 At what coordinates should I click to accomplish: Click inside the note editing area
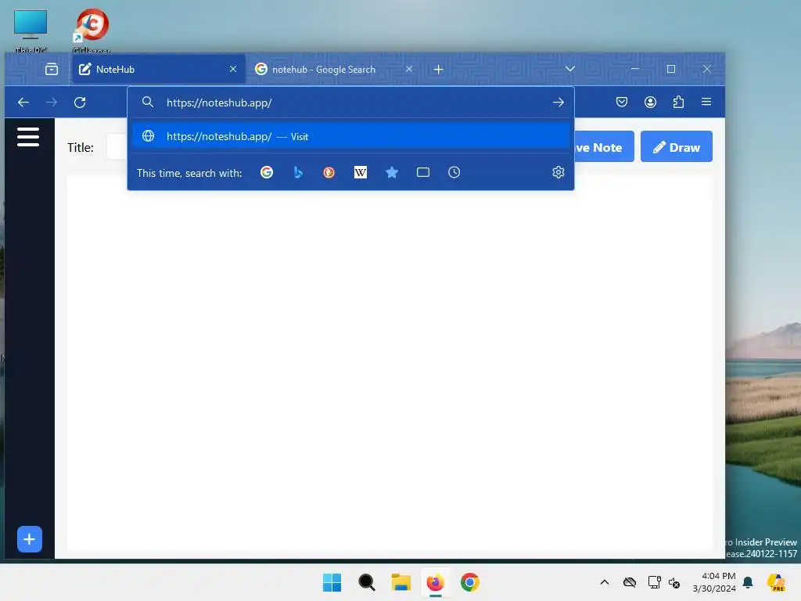[390, 363]
